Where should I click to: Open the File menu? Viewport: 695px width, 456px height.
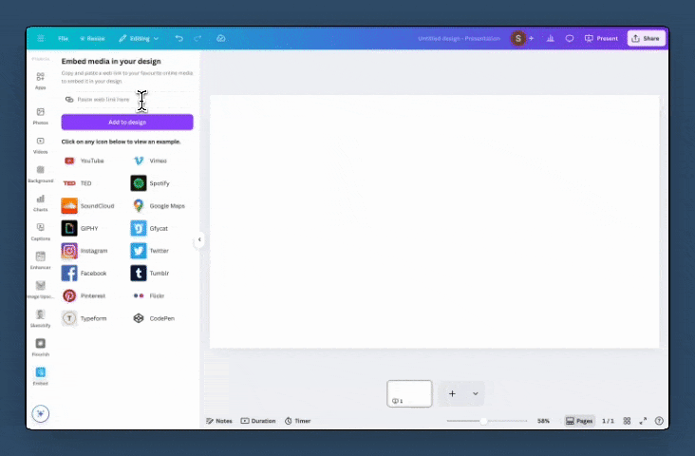click(63, 39)
